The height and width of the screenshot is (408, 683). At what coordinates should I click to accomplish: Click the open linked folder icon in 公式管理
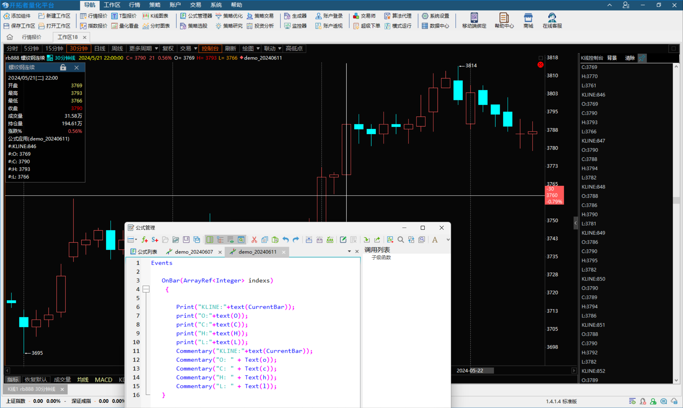click(x=176, y=240)
